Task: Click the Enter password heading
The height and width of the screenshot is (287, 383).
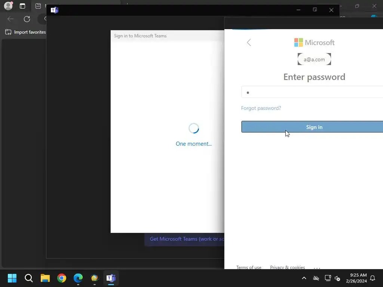Action: point(314,77)
